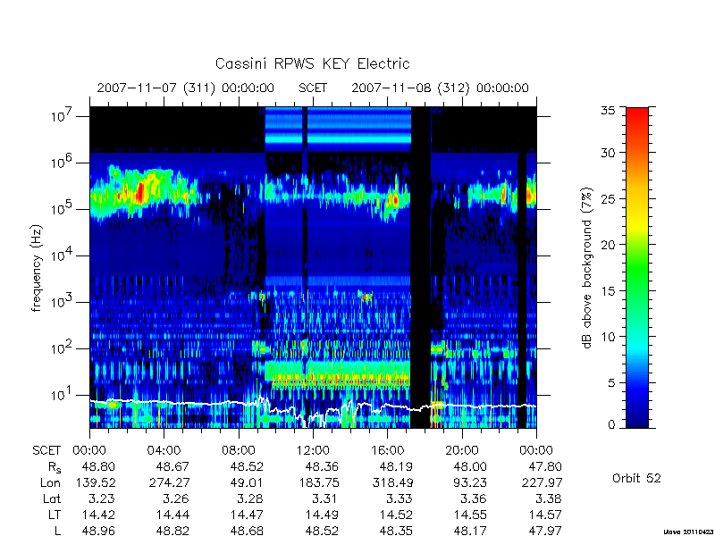The width and height of the screenshot is (715, 536).
Task: Click the colorbar tick label 20
Action: [608, 245]
